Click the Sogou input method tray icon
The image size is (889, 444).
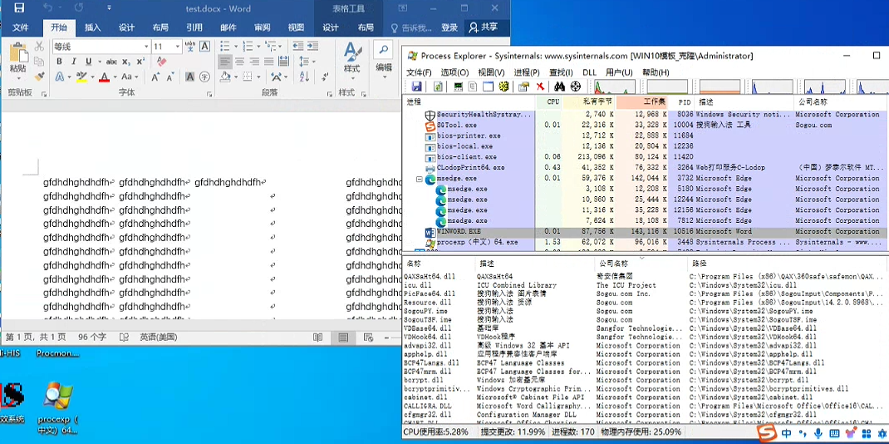tap(769, 434)
